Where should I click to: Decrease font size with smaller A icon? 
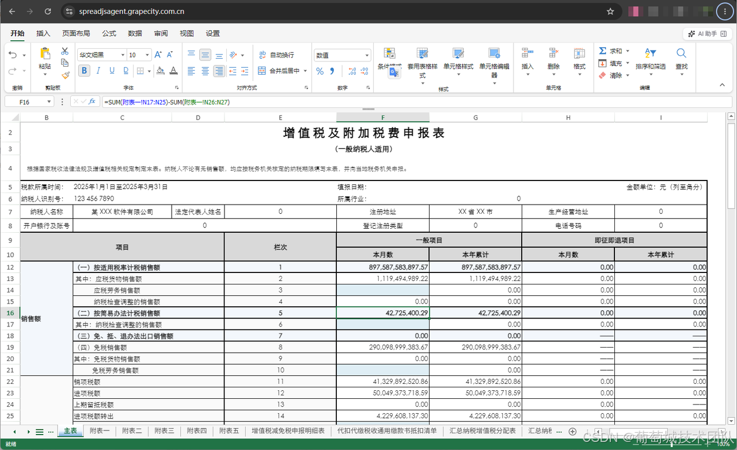click(x=170, y=55)
